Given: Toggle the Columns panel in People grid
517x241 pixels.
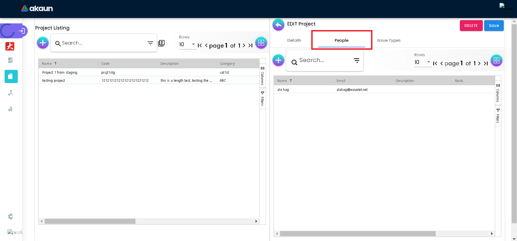Looking at the screenshot, I should click(x=498, y=93).
